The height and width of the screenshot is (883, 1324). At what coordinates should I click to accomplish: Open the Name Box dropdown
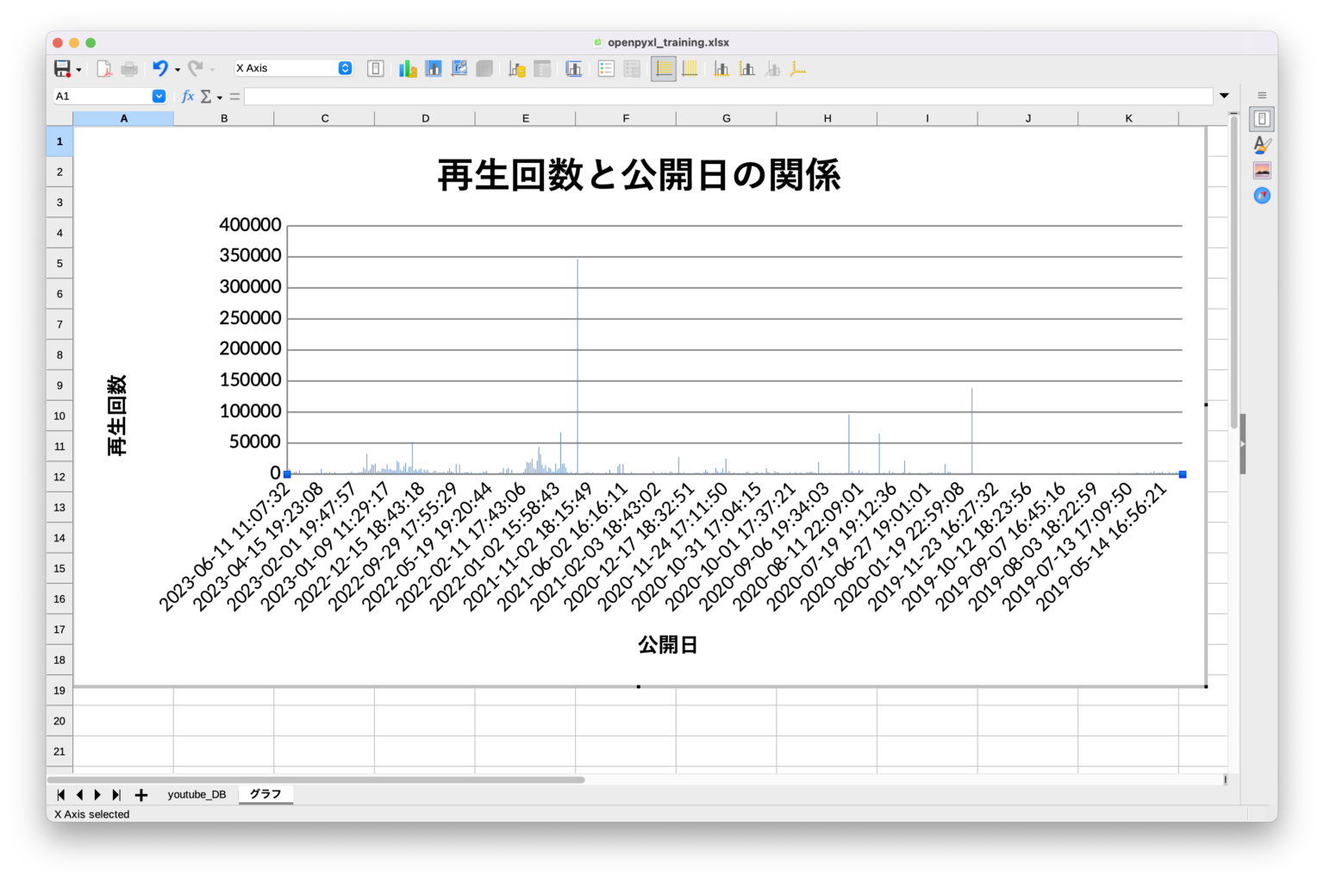point(158,96)
